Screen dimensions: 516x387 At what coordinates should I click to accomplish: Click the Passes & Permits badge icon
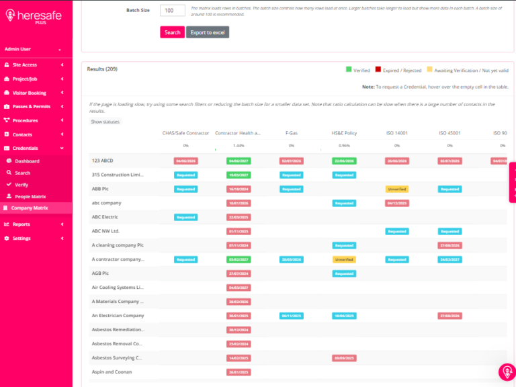pyautogui.click(x=7, y=107)
